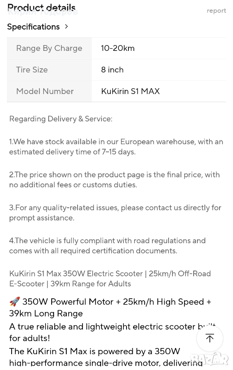Expand the Specifications chevron arrow

pos(66,27)
